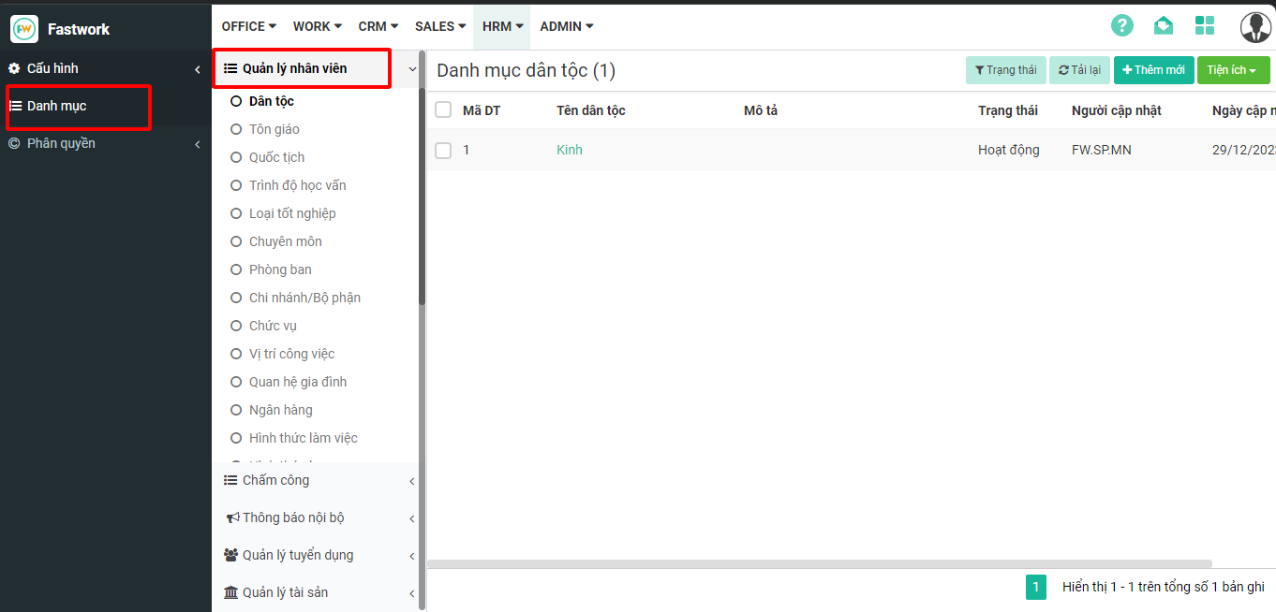The width and height of the screenshot is (1276, 612).
Task: Open the help question mark icon
Action: tap(1121, 25)
